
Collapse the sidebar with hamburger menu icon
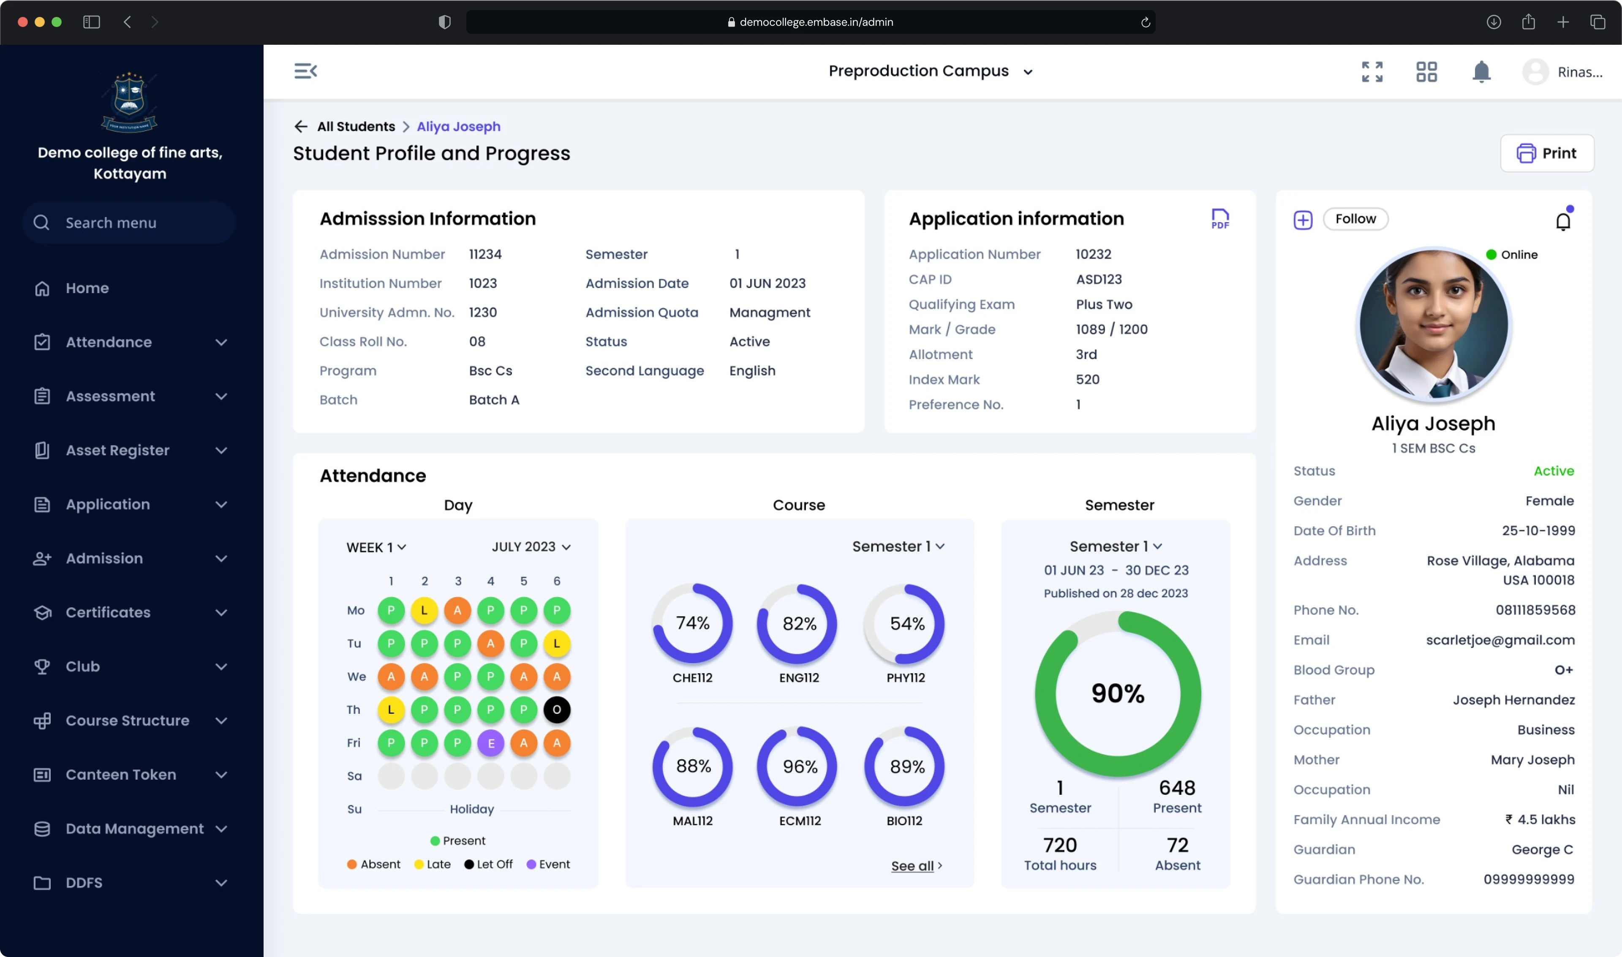305,71
